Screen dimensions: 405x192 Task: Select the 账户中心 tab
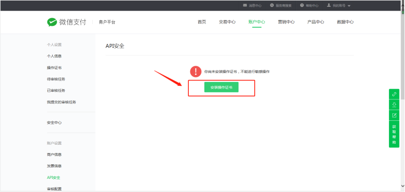(x=257, y=22)
